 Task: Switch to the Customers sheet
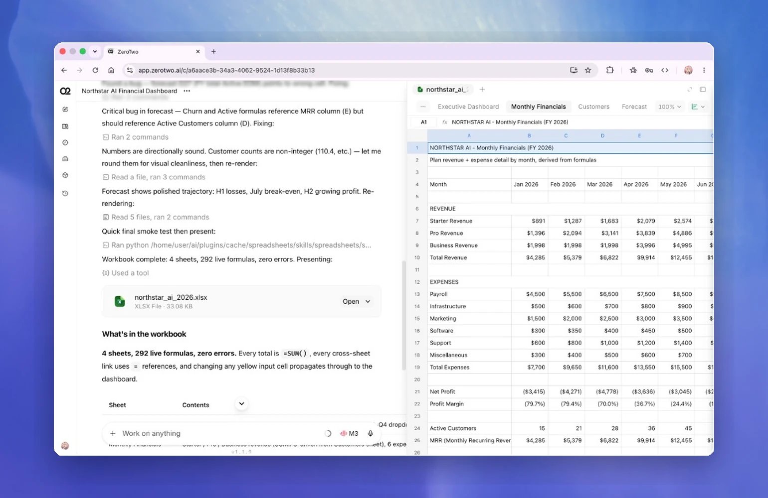[593, 107]
